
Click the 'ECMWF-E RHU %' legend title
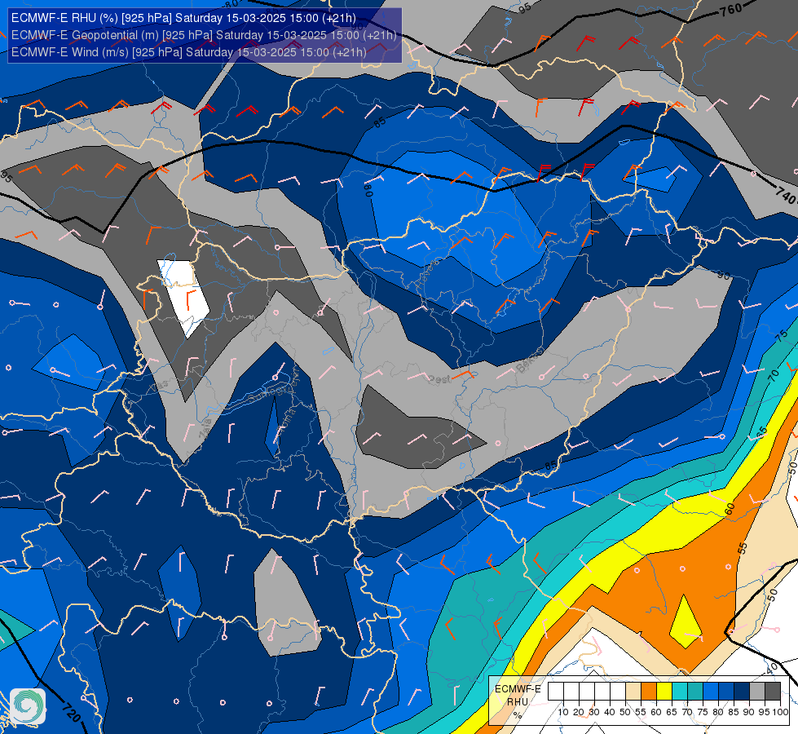coord(518,701)
